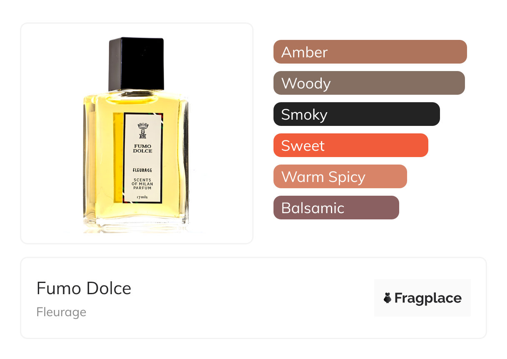Screen dimensions: 507x359
Task: Click the yellow liquid in the glass bottle
Action: 102,158
